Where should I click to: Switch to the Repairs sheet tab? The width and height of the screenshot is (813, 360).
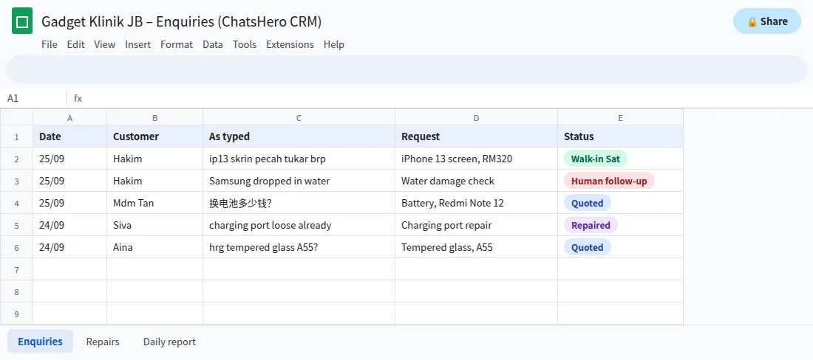pos(103,342)
